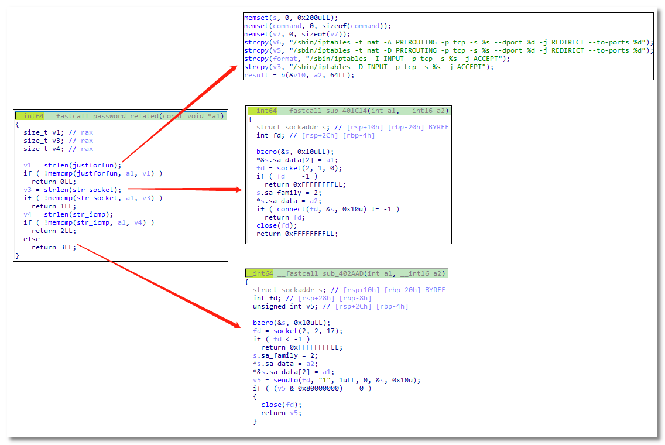The width and height of the screenshot is (665, 445).
Task: Click the return 2LL statement
Action: pos(54,231)
